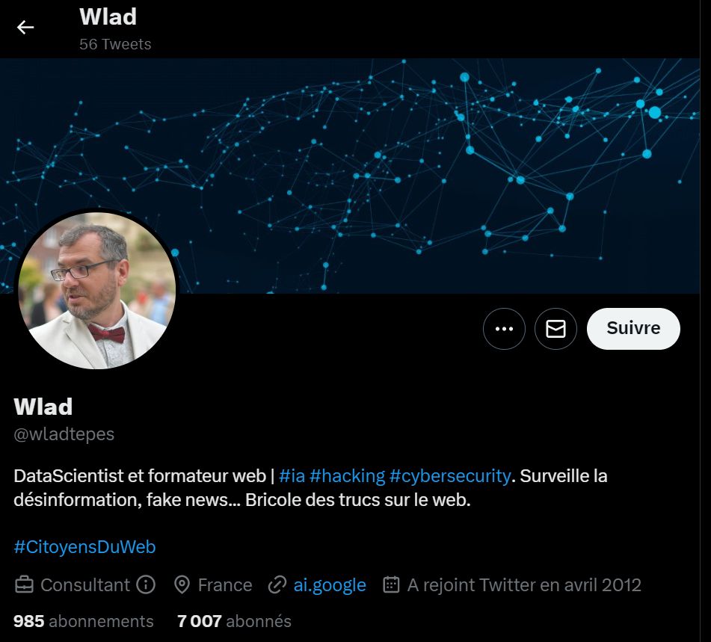Click the location pin icon beside France
Screen dimensions: 711x642
182,585
